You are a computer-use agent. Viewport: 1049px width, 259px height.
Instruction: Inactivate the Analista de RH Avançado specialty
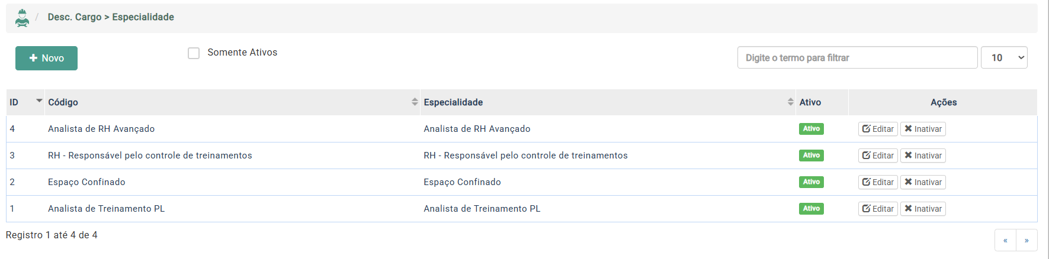pyautogui.click(x=923, y=129)
